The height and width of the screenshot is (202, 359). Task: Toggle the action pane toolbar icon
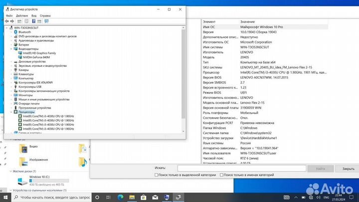pyautogui.click(x=39, y=21)
